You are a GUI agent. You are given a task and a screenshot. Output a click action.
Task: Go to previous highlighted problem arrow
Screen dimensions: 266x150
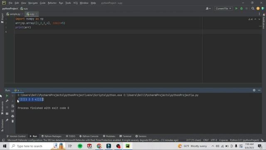pyautogui.click(x=255, y=19)
